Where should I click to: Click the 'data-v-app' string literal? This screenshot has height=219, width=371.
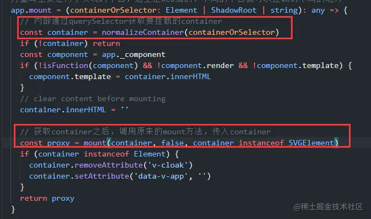(161, 176)
